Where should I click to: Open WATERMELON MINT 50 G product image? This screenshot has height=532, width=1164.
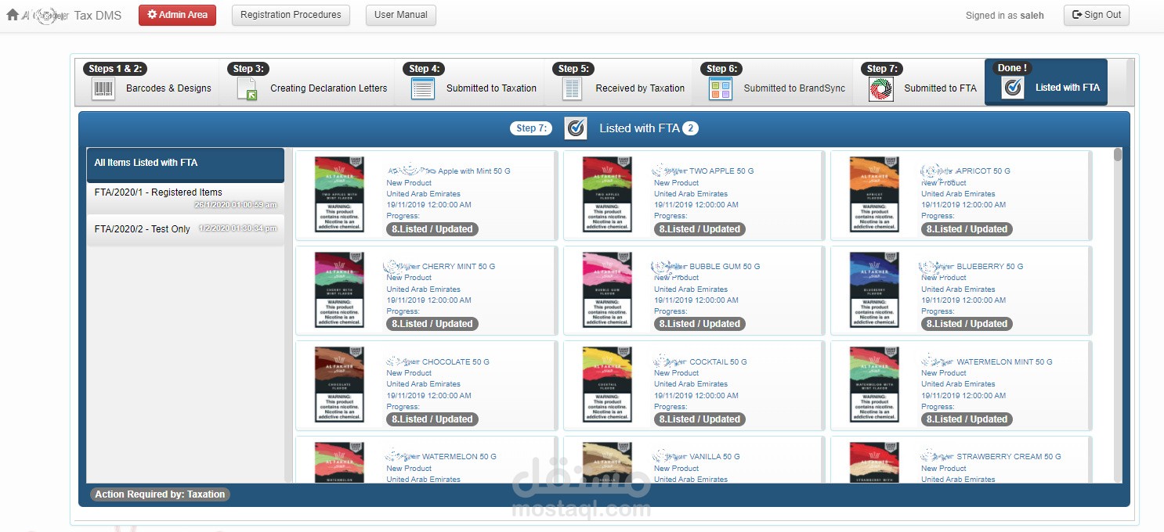(874, 384)
